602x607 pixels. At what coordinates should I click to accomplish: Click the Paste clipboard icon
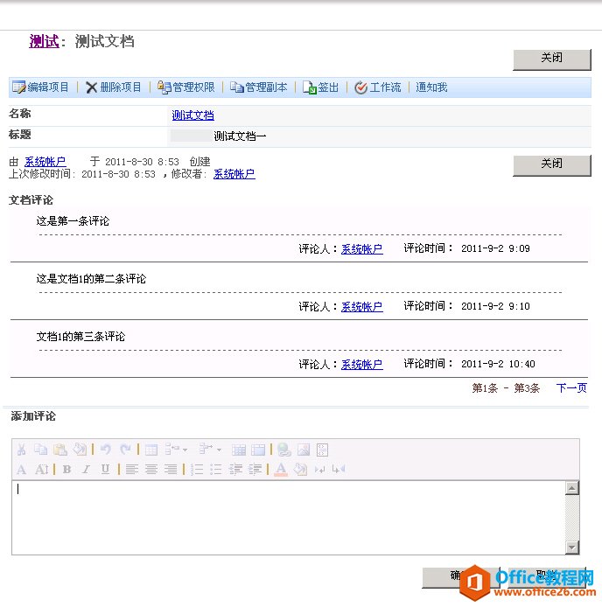pos(60,450)
